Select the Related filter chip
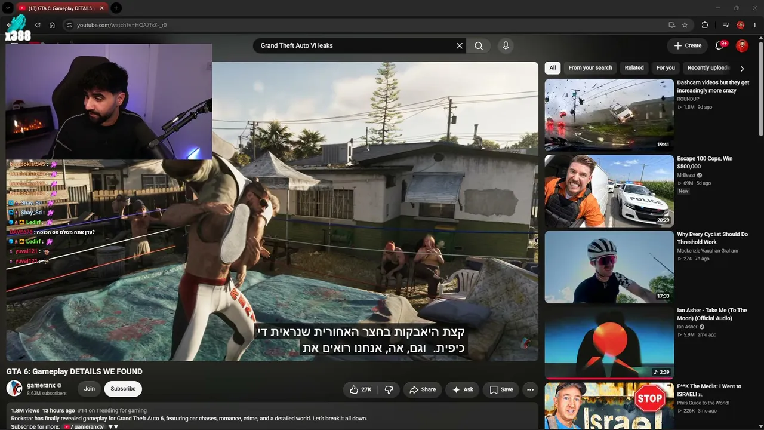The width and height of the screenshot is (764, 430). pyautogui.click(x=634, y=67)
